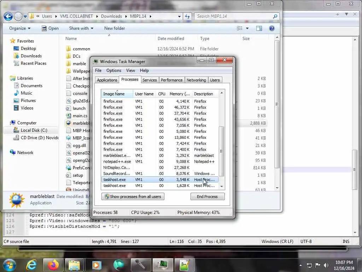Open Documents library

coord(31,86)
